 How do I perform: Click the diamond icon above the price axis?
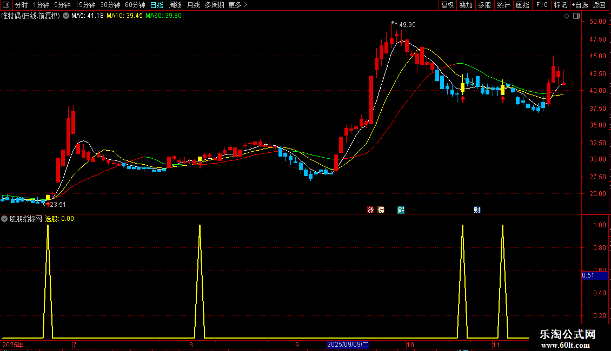[x=567, y=16]
